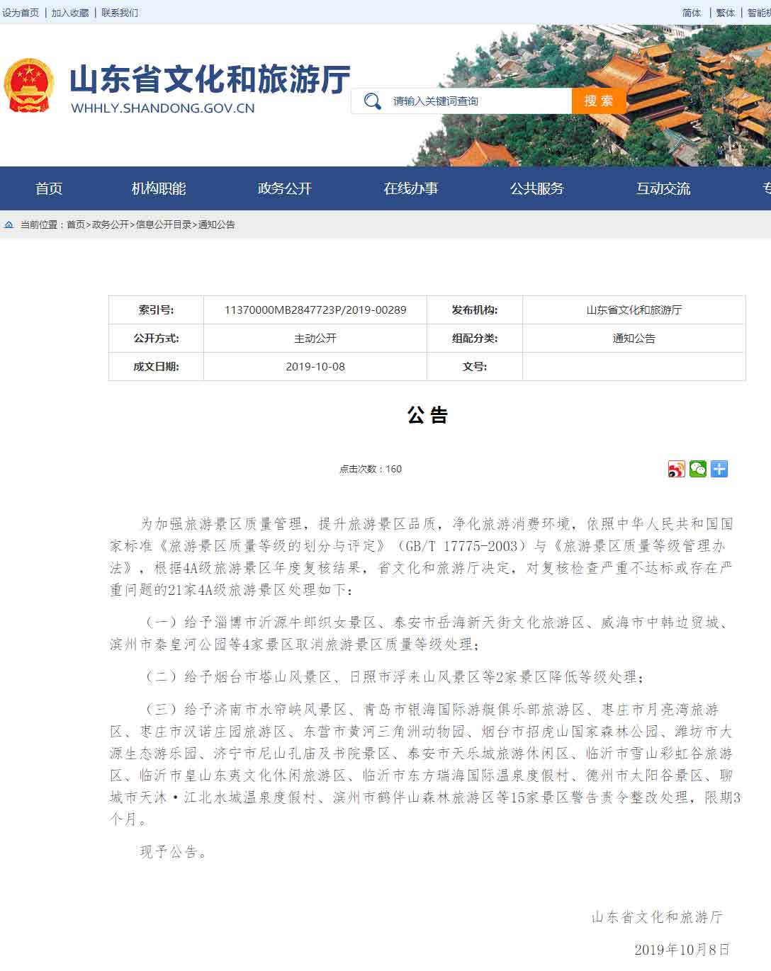Click the 组配分类 label cell

coord(475,338)
